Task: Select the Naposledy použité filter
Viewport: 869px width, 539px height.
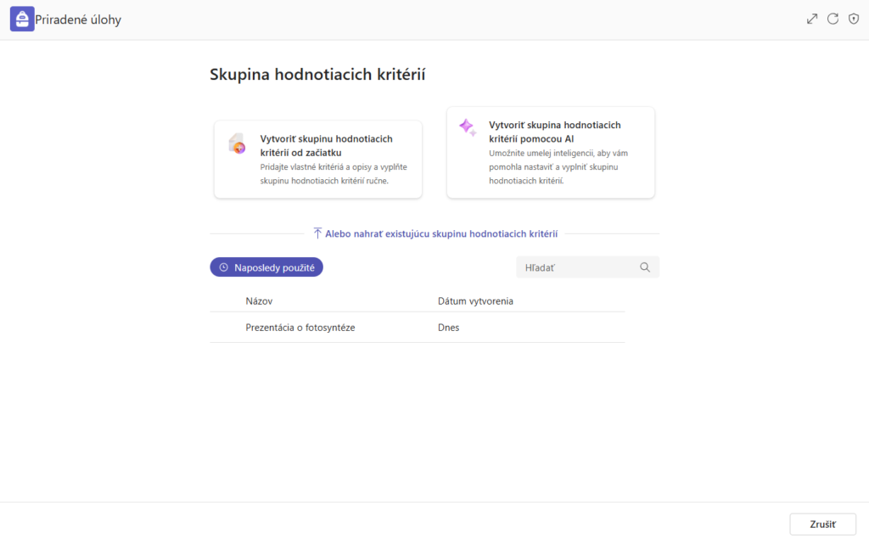Action: click(266, 267)
